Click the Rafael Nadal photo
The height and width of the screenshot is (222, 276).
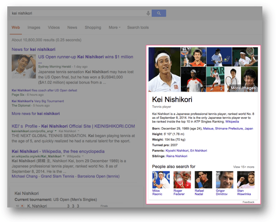point(203,180)
